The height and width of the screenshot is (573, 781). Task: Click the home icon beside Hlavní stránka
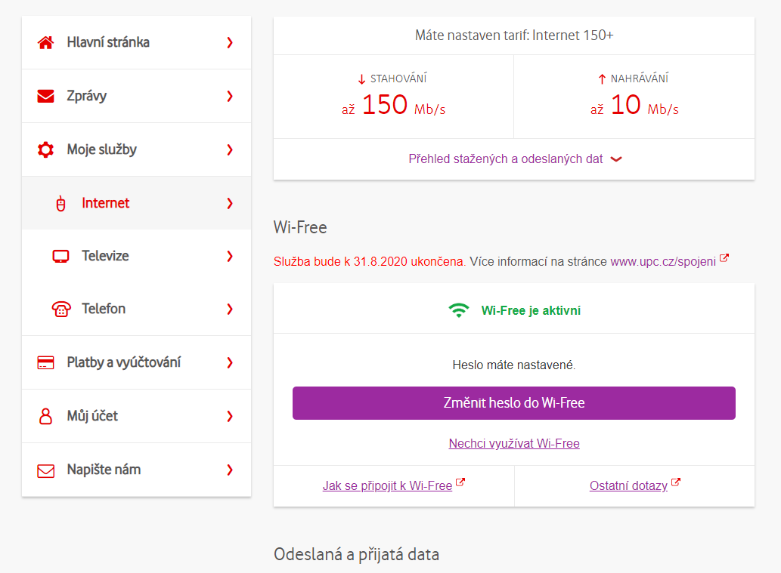coord(46,42)
